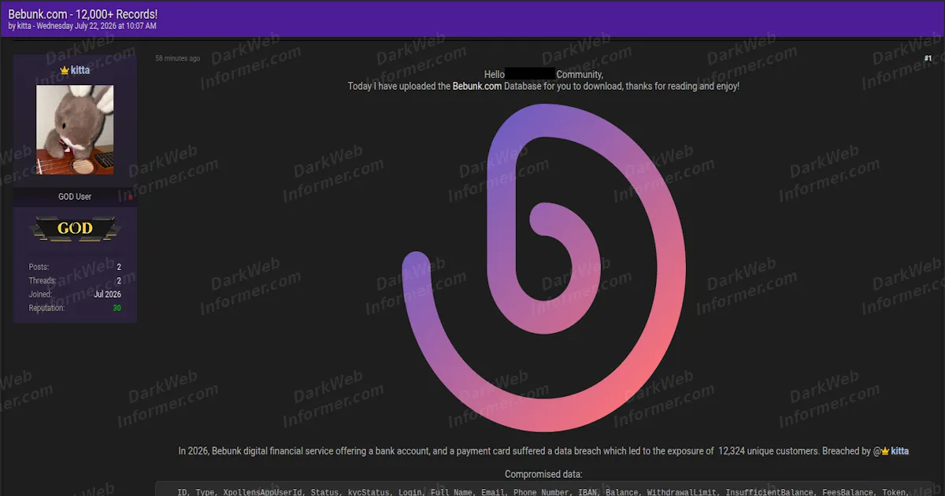This screenshot has width=945, height=496.
Task: Click the 'Posts:' count row
Action: 75,268
